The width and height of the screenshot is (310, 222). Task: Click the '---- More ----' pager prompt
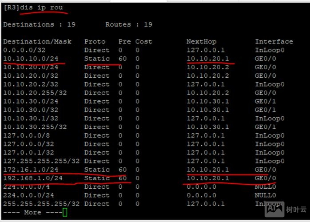[x=32, y=213]
